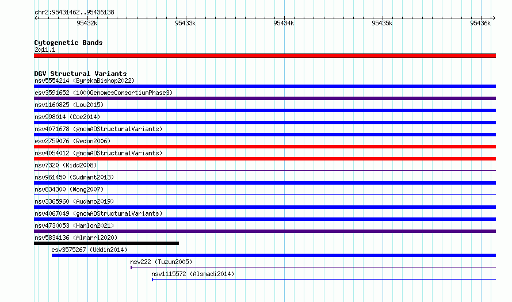Click the blue bar under nsv998014
The height and width of the screenshot is (302, 512).
pyautogui.click(x=265, y=123)
